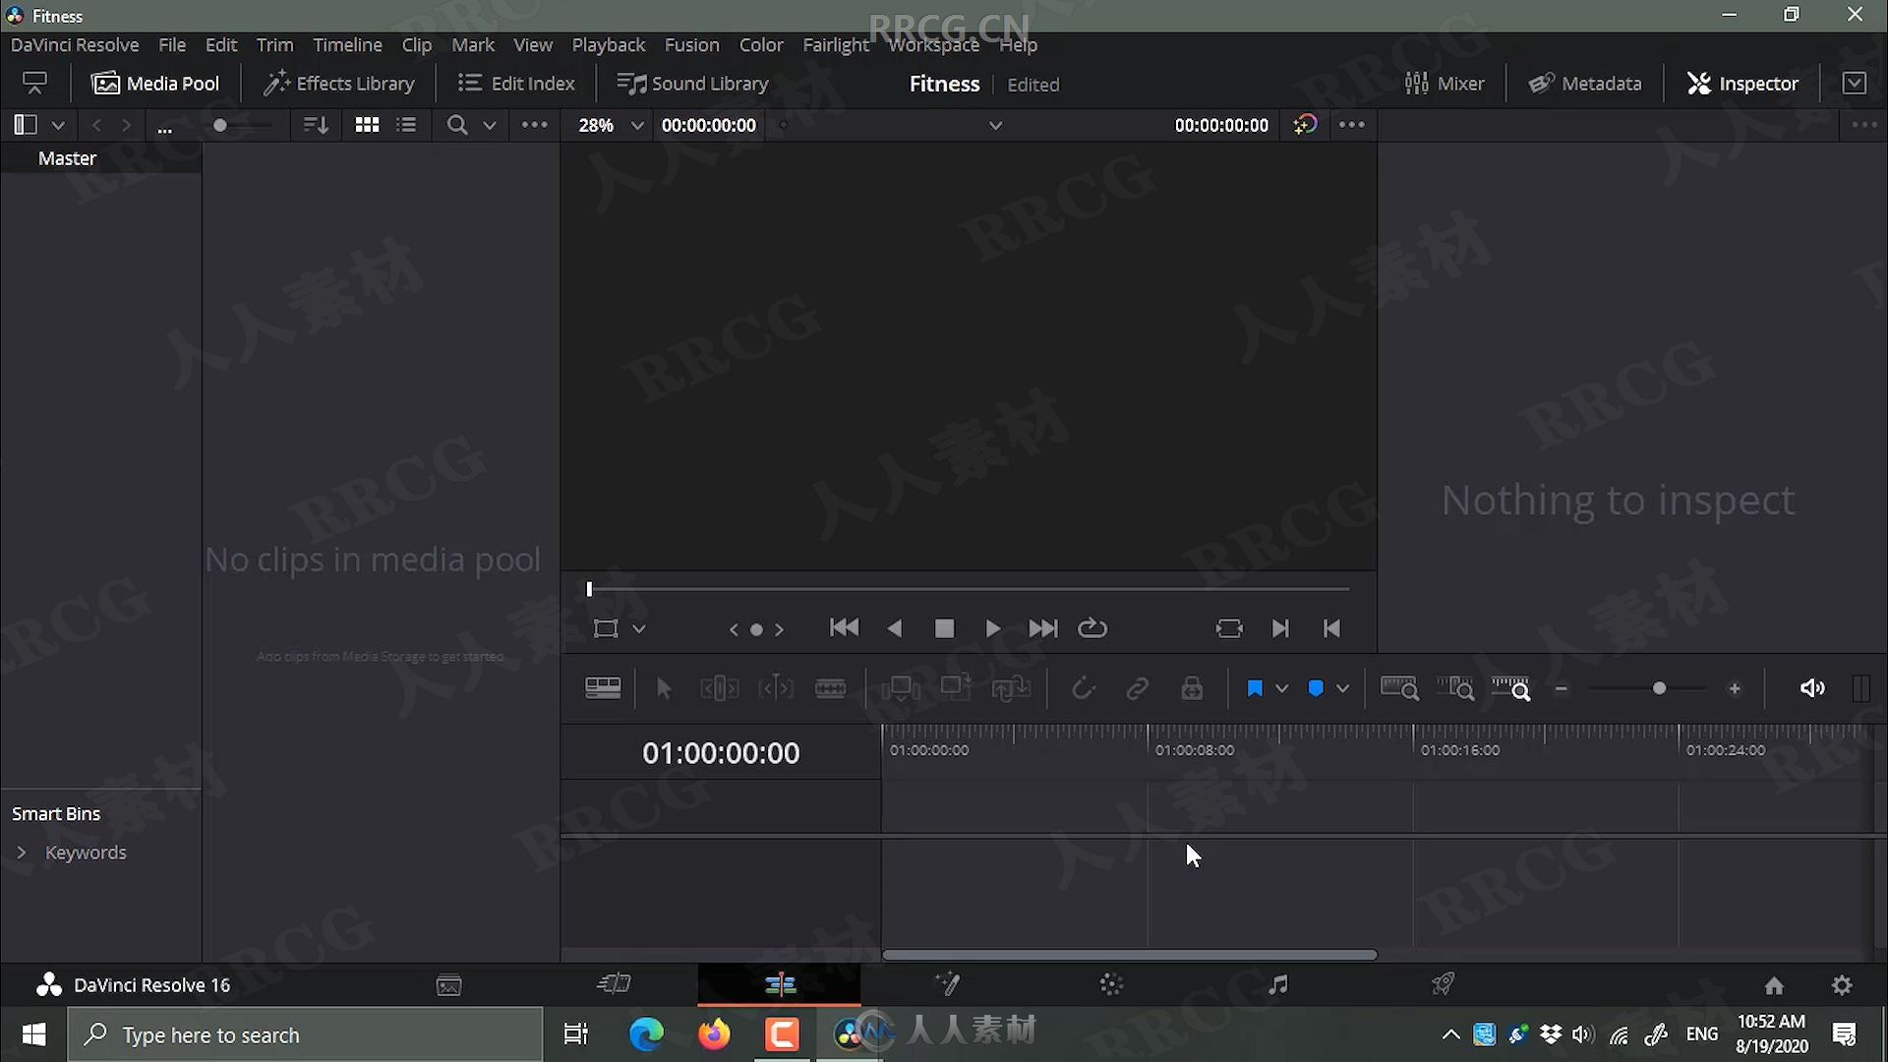Click the Stop playback button
The image size is (1888, 1062).
click(x=944, y=628)
